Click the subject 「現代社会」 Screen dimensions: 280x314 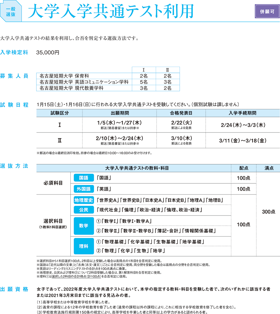[x=109, y=210]
